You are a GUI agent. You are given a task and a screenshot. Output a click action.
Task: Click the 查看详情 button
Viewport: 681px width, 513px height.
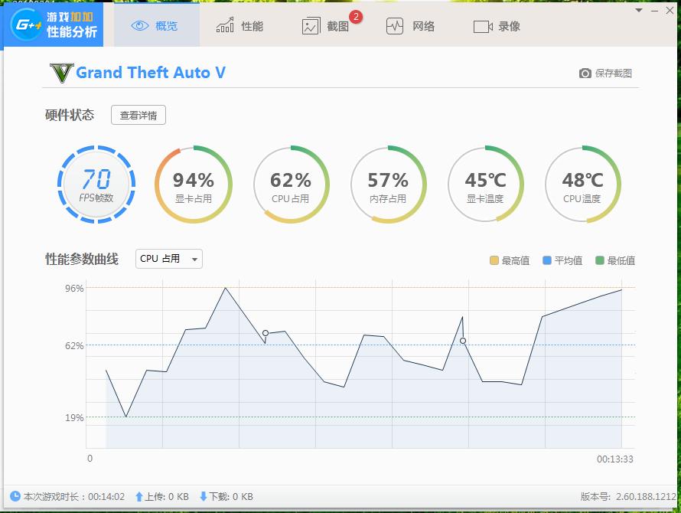[x=138, y=116]
